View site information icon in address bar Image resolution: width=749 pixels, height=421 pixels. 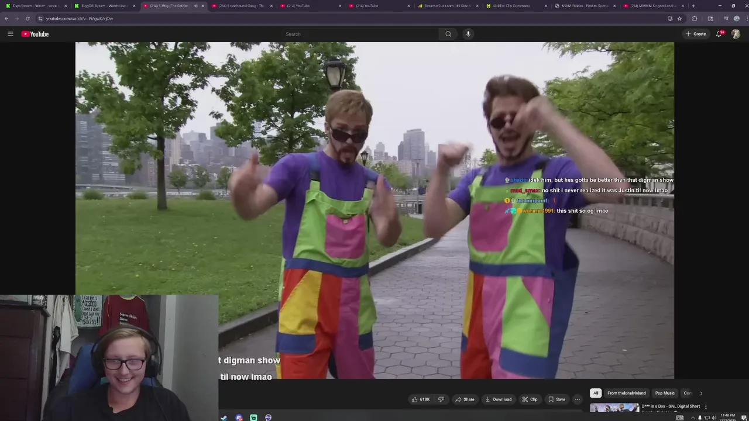(x=40, y=19)
